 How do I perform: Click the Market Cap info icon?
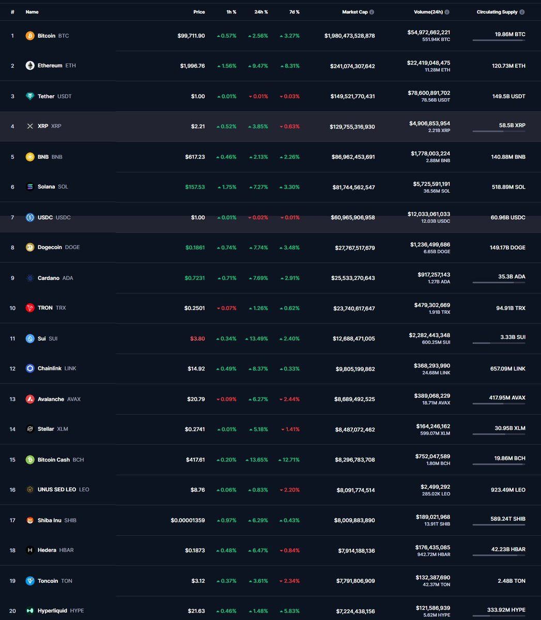pos(372,12)
